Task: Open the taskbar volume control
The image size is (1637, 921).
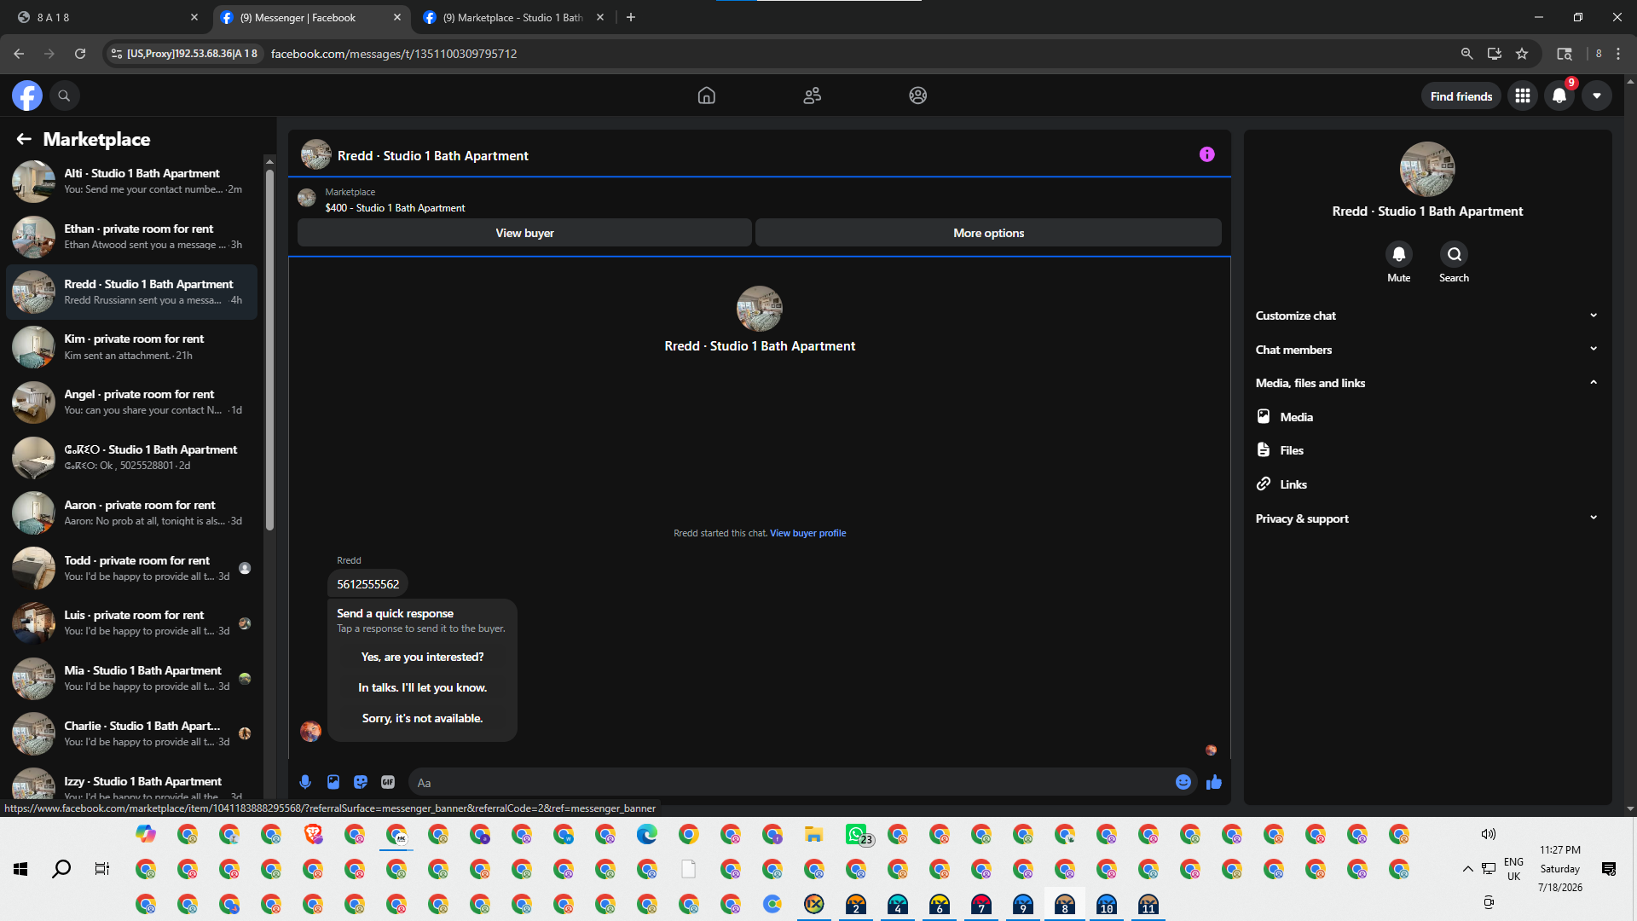Action: point(1489,834)
